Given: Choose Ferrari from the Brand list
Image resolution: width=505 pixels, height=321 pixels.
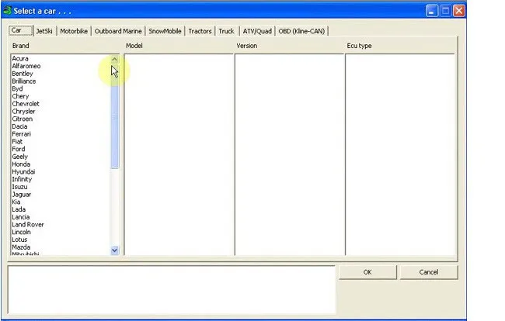Looking at the screenshot, I should [x=21, y=134].
